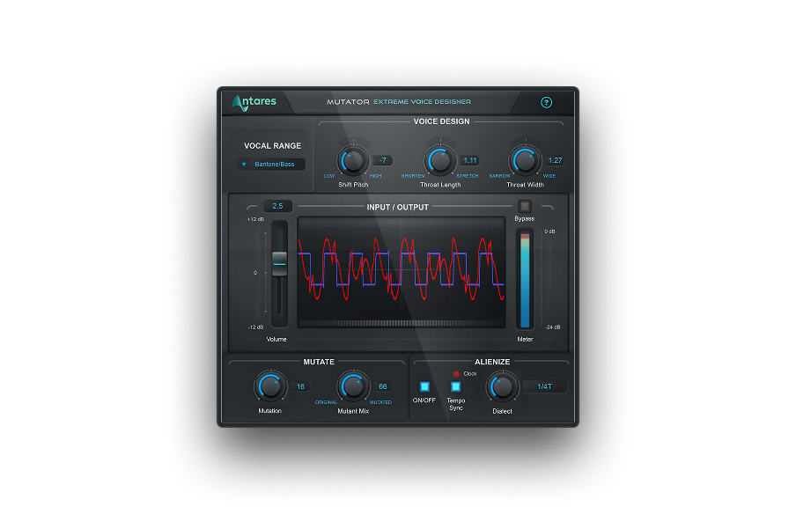Toggle Alienize ON/OFF

coord(424,385)
